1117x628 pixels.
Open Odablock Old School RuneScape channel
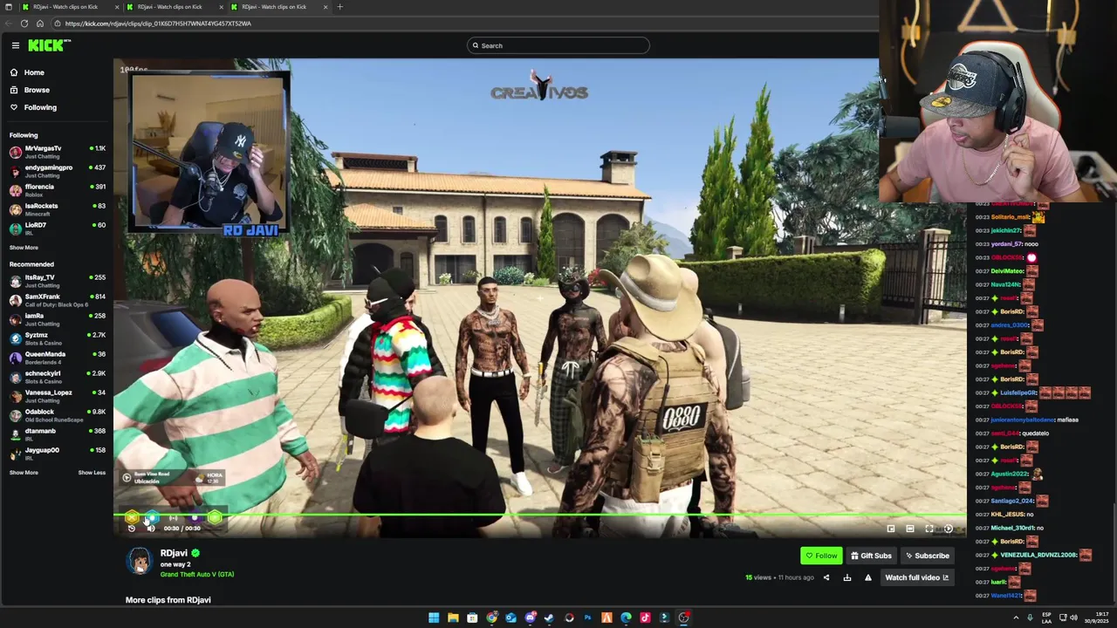[57, 415]
